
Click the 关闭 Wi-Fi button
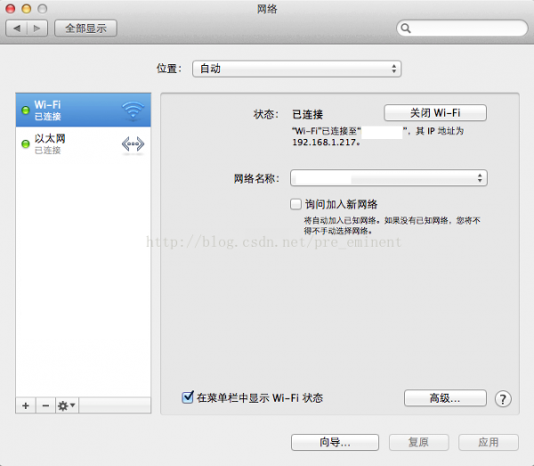point(435,113)
